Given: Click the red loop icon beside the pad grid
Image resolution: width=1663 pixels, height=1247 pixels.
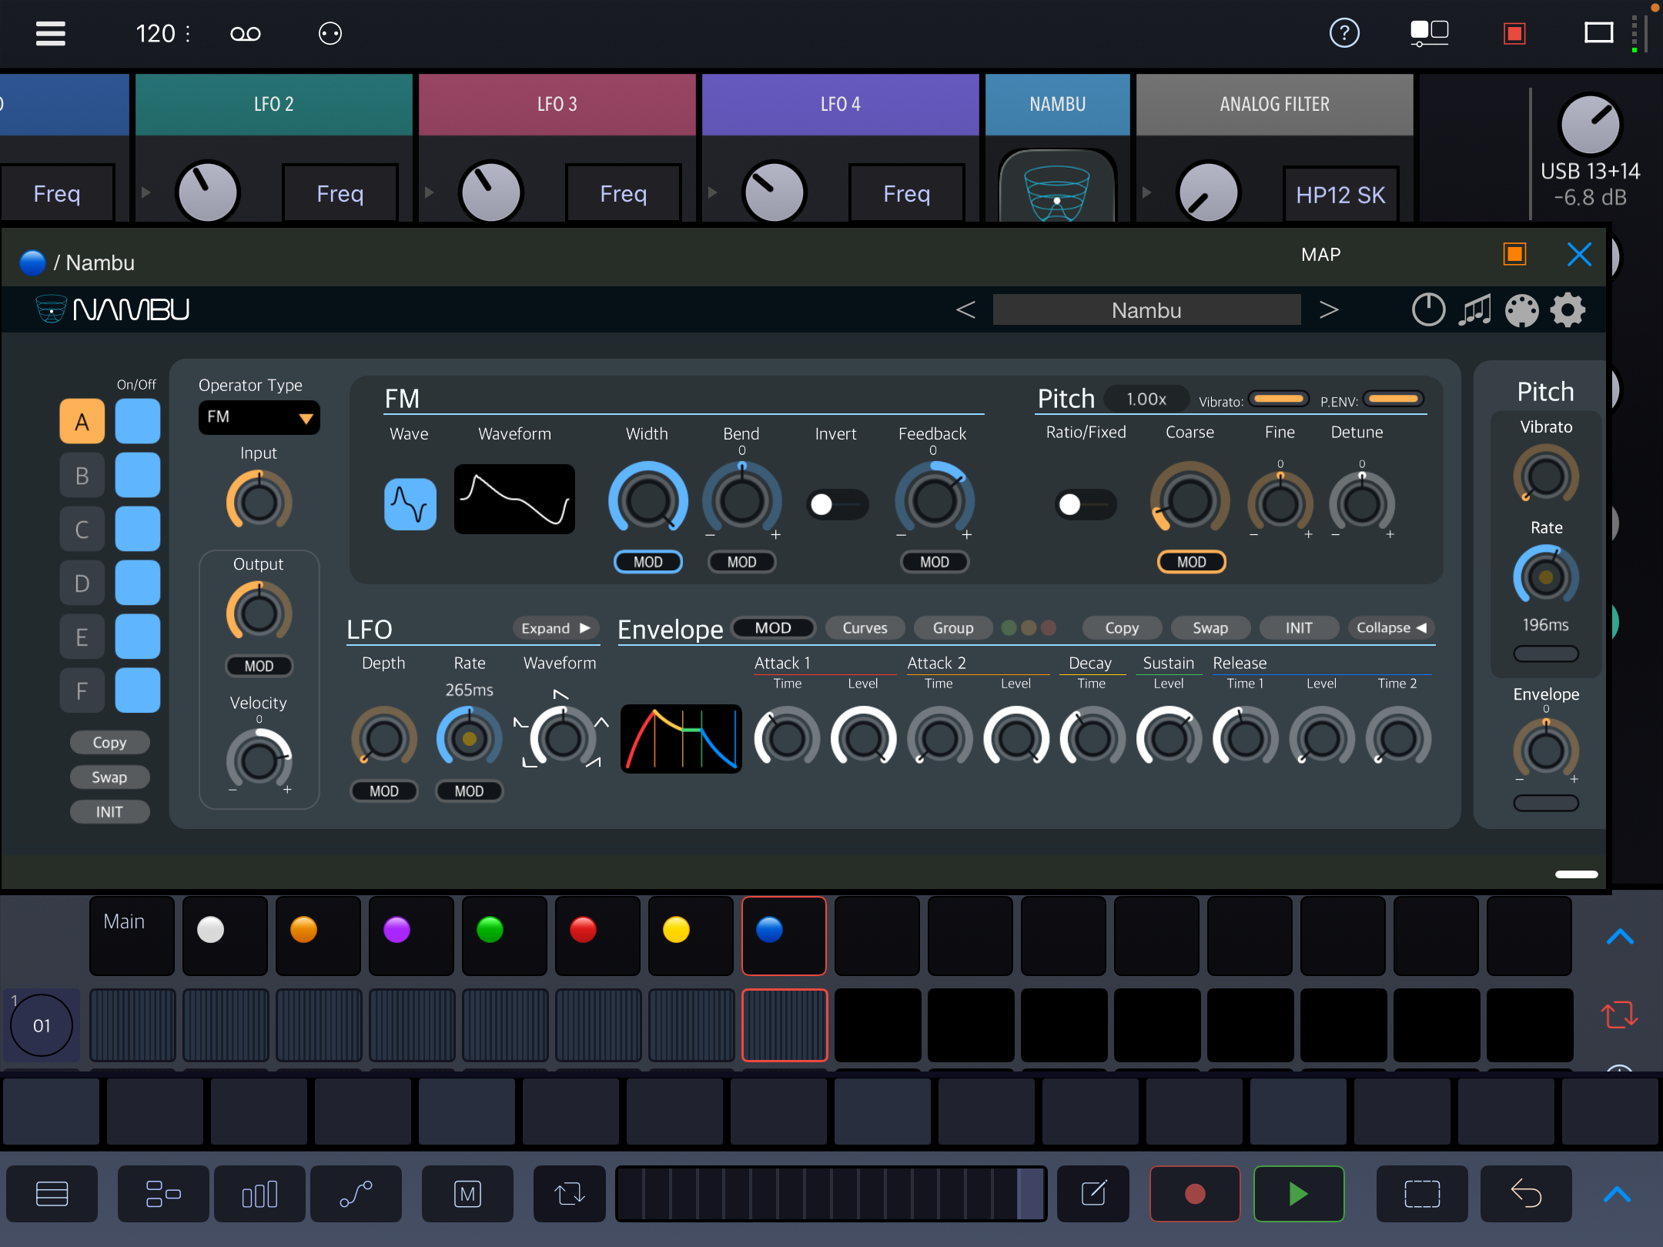Looking at the screenshot, I should 1619,1015.
